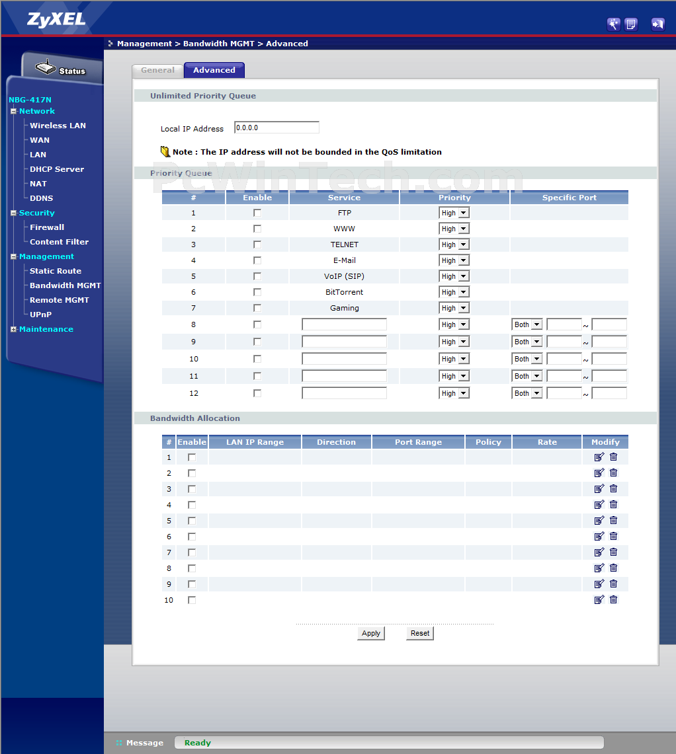Click the Reset button
Image resolution: width=676 pixels, height=754 pixels.
(x=420, y=633)
